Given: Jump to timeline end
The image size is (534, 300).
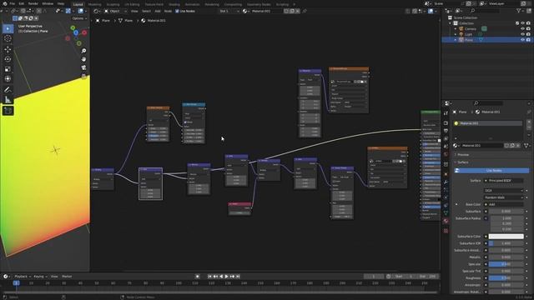Looking at the screenshot, I should tap(238, 277).
